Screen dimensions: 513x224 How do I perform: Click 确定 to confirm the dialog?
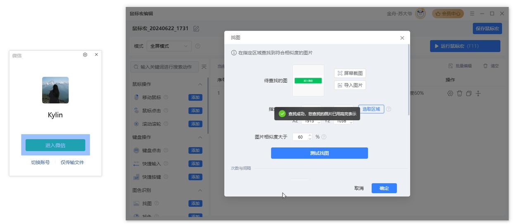click(x=384, y=188)
